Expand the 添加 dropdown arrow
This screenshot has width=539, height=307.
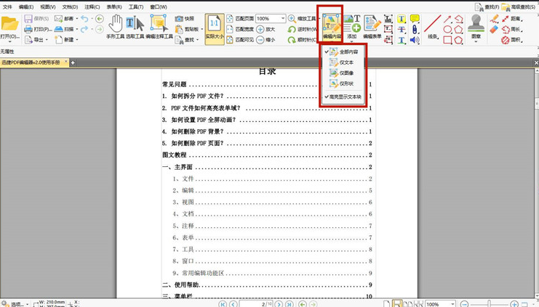351,41
